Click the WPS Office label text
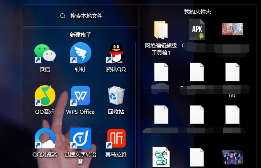This screenshot has height=168, width=261. click(81, 112)
